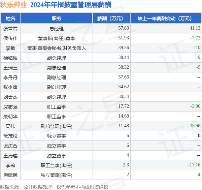Select the name 朱朝华

10,117
